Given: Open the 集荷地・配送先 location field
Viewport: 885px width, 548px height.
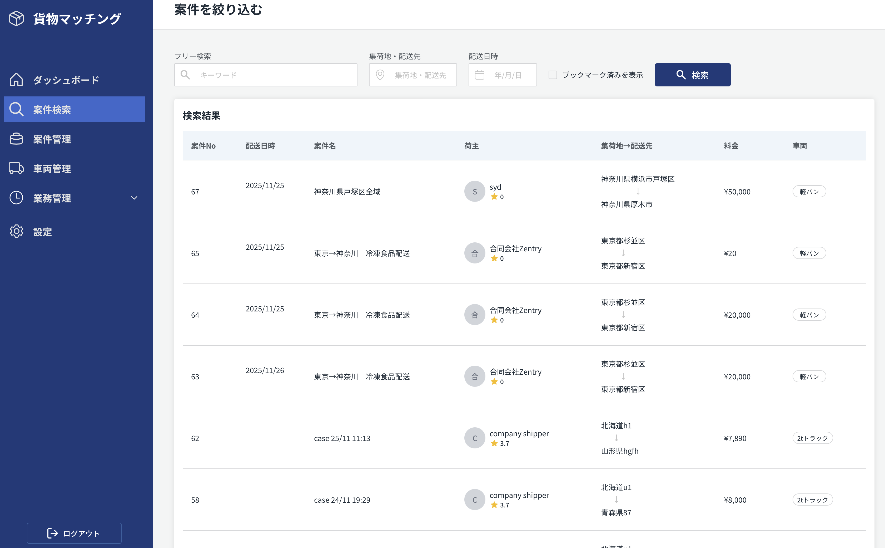Looking at the screenshot, I should pos(420,75).
